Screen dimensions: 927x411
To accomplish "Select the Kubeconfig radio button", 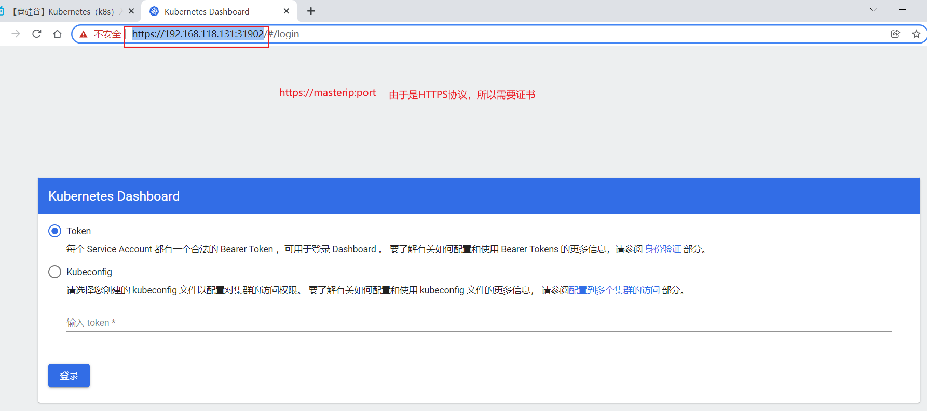I will click(x=54, y=272).
